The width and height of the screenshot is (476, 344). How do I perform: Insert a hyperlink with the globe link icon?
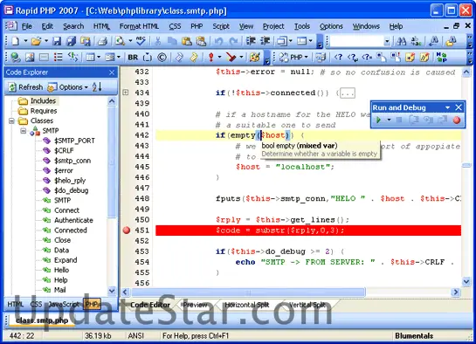point(15,57)
